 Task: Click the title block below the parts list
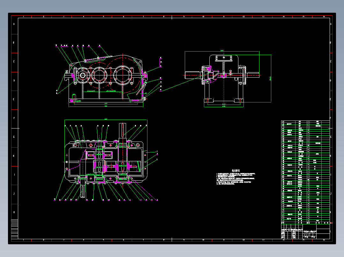click(305, 232)
